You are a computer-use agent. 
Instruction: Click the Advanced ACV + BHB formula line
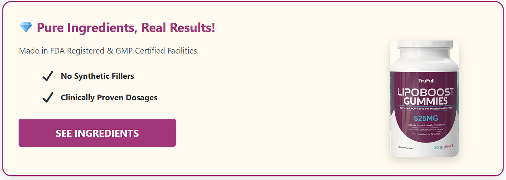(425, 108)
